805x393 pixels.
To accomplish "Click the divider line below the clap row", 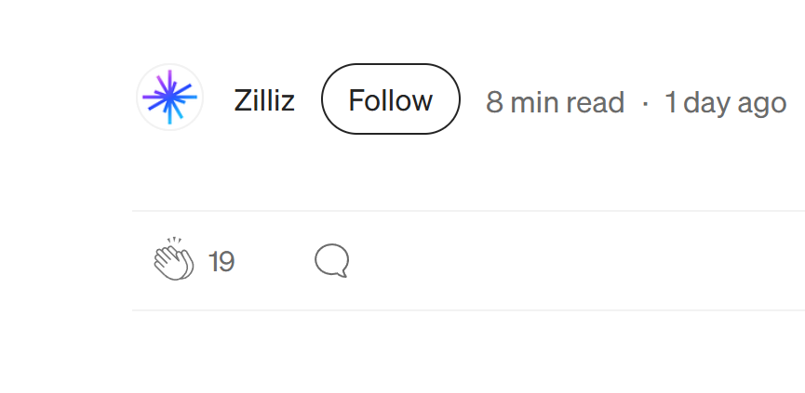I will [x=465, y=309].
